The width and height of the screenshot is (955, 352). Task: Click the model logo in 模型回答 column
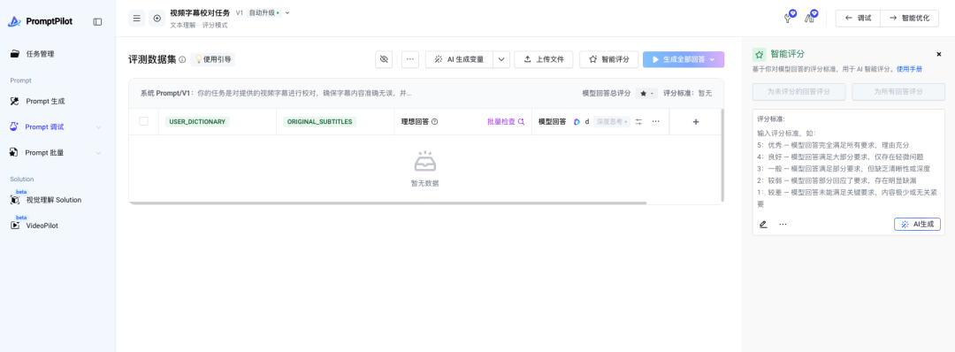(x=577, y=122)
